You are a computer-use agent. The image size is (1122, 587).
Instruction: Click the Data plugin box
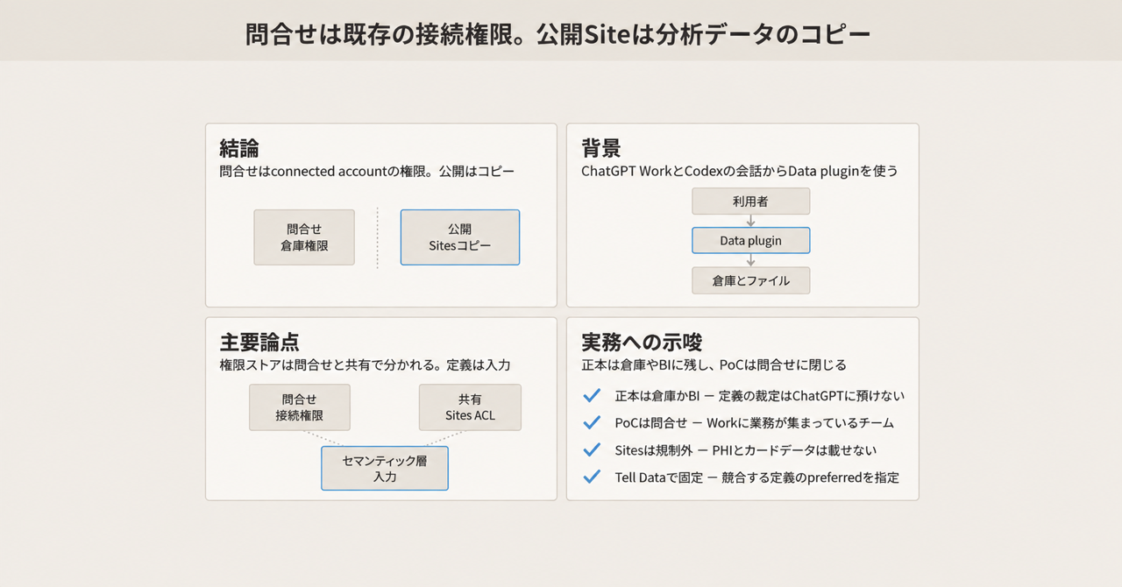click(x=750, y=241)
